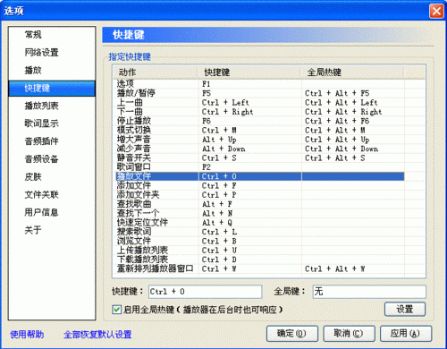
Task: Open the 常规 settings category
Action: (33, 35)
